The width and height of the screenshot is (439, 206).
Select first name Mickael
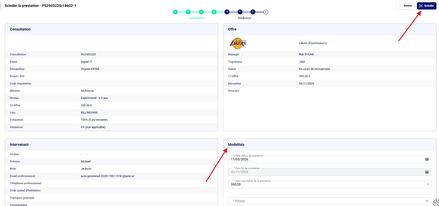point(86,161)
